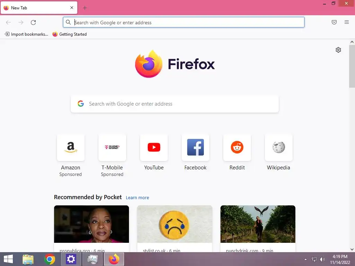Click scrollbar down arrow
Viewport: 355px width, 266px height.
(352, 249)
